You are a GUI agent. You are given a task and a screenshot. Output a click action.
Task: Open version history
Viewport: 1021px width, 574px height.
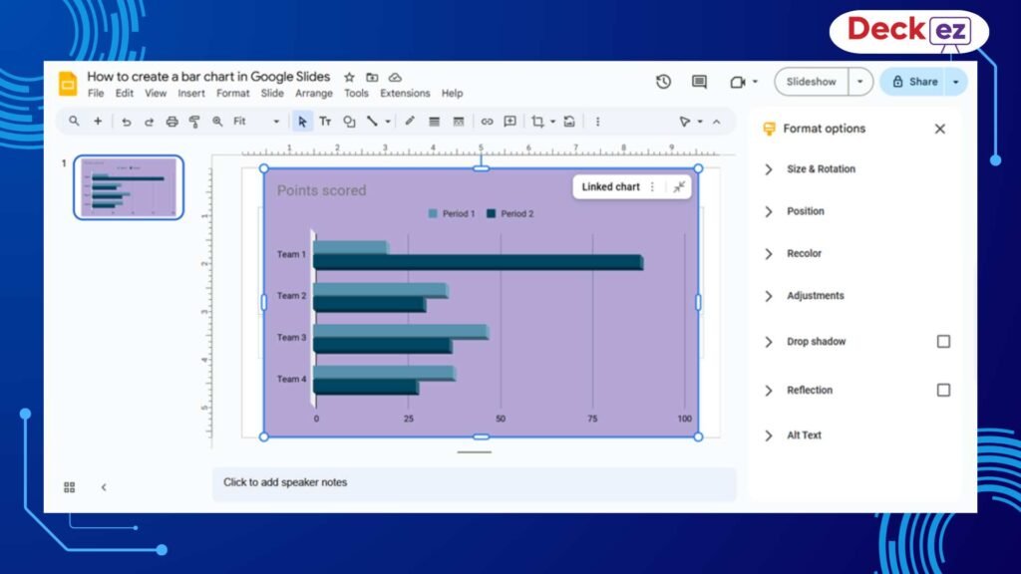[x=663, y=82]
